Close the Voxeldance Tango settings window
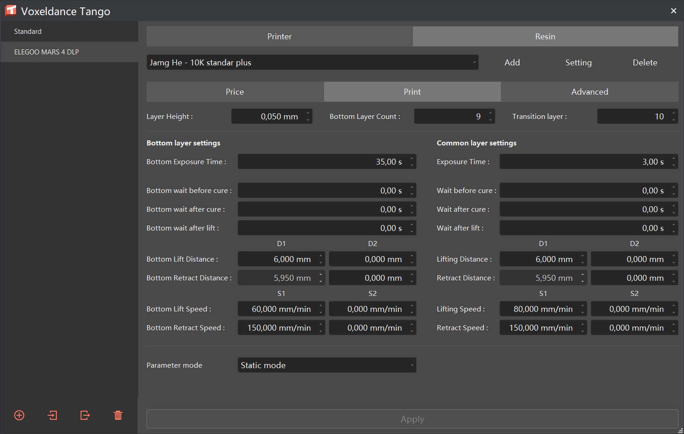Image resolution: width=684 pixels, height=434 pixels. (x=673, y=11)
